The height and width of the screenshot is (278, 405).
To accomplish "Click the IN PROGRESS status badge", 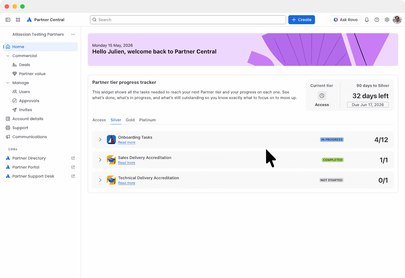I will (332, 140).
